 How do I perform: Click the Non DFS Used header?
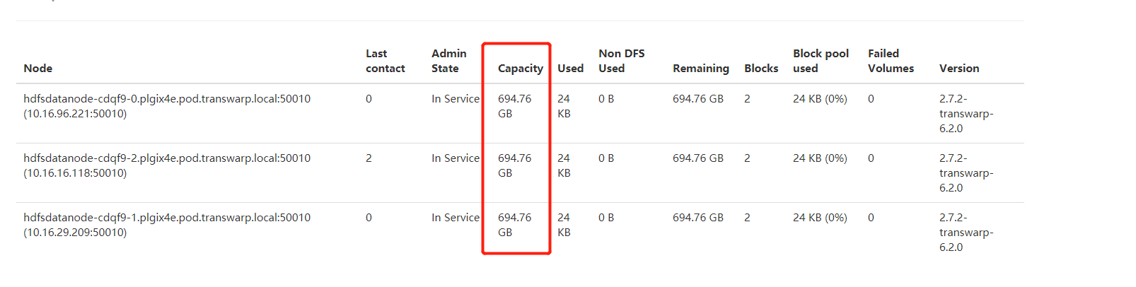pos(621,61)
